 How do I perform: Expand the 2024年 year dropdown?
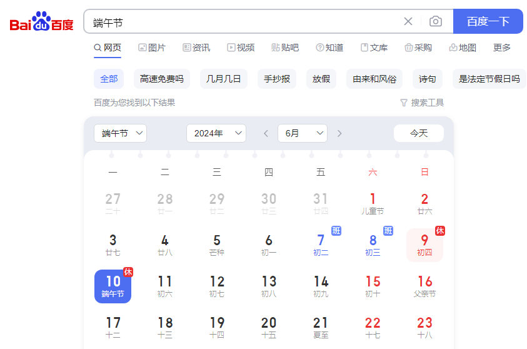tap(216, 133)
